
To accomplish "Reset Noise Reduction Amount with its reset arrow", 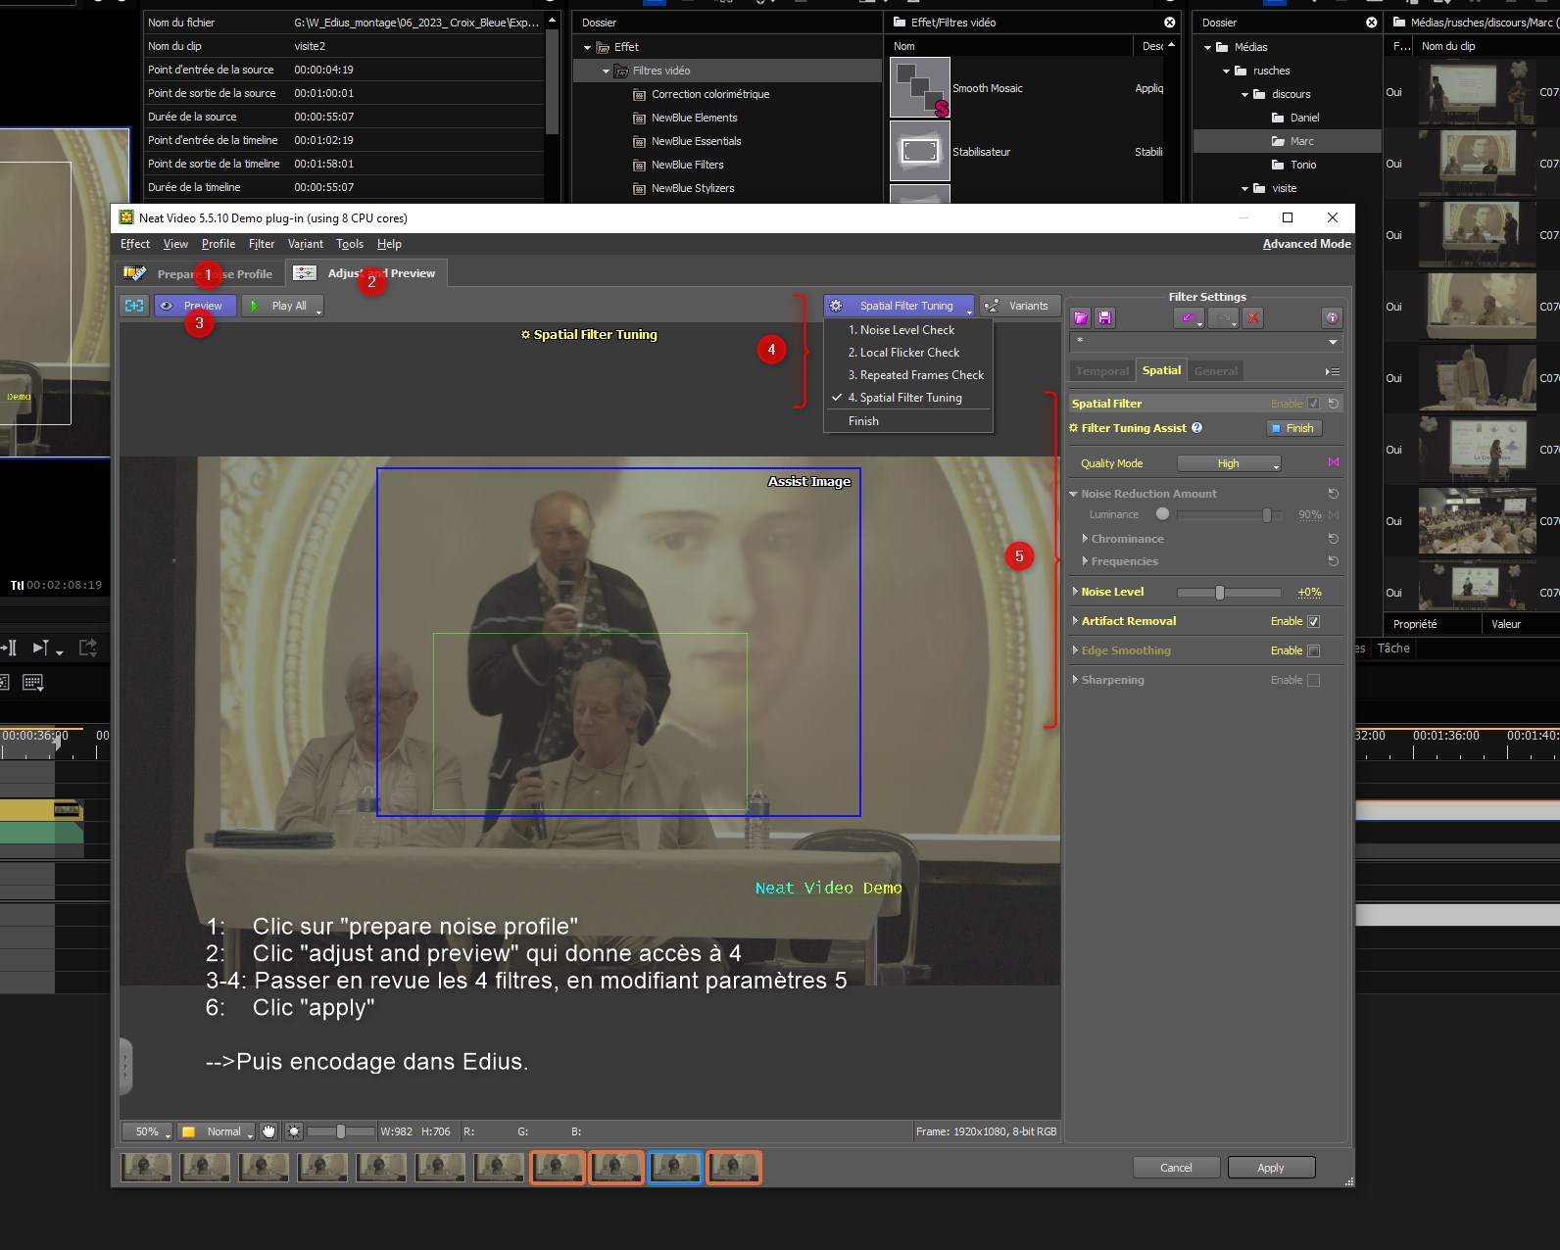I will click(1333, 494).
